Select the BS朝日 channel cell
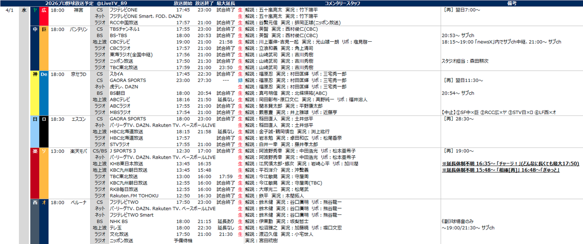Screen dimensions: 583x244 117,93
